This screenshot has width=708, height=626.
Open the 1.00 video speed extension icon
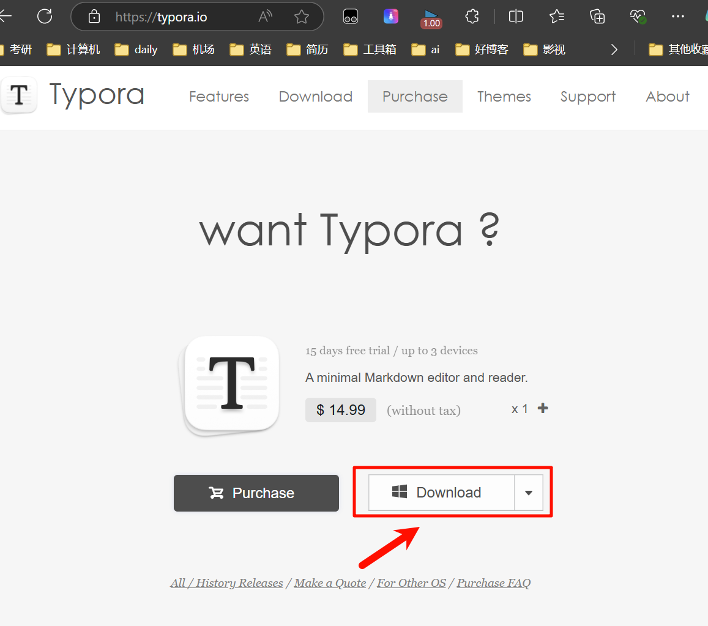point(431,18)
